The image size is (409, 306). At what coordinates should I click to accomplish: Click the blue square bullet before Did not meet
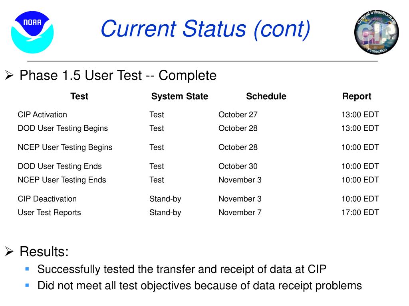(x=27, y=285)
